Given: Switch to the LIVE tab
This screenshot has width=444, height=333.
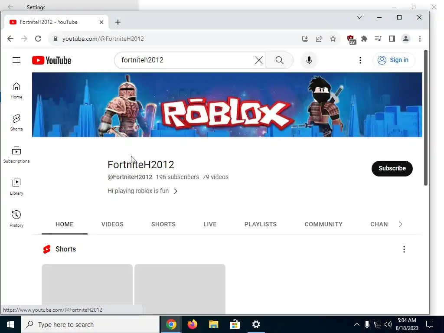Looking at the screenshot, I should click(x=210, y=224).
